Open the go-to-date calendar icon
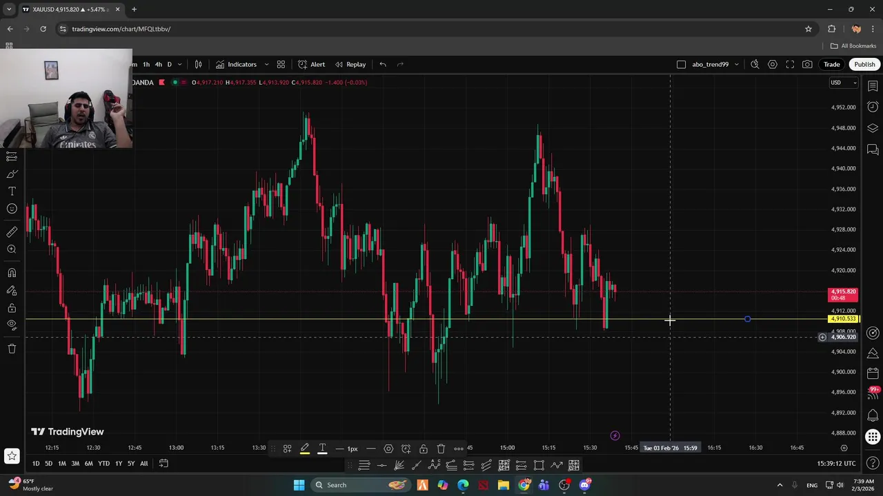The image size is (883, 496). 163,464
